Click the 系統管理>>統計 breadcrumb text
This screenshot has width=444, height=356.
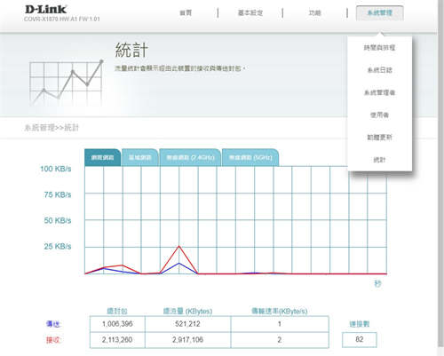tap(52, 128)
